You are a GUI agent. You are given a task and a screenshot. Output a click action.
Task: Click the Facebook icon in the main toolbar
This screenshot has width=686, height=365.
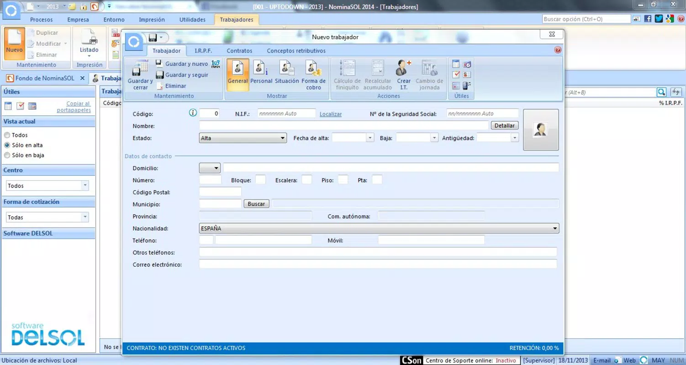(648, 19)
